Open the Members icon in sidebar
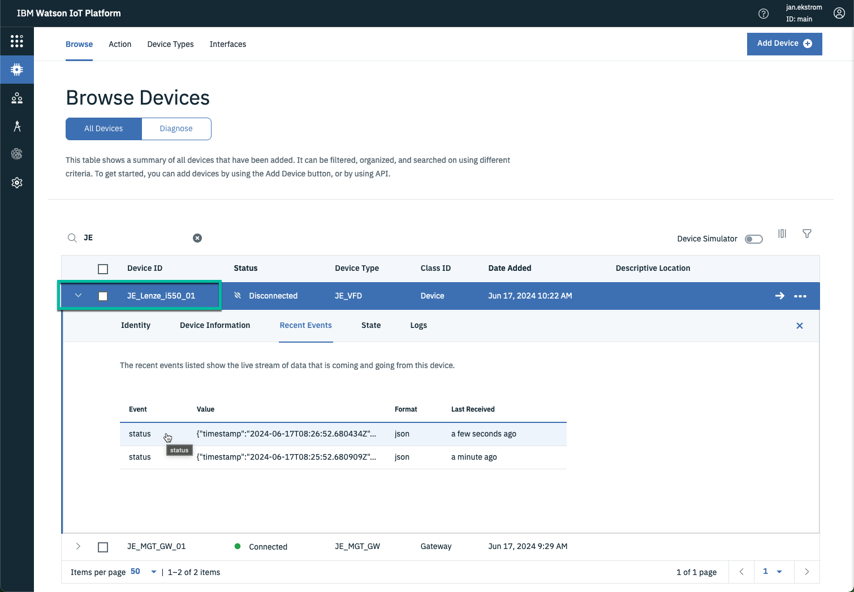 click(17, 98)
